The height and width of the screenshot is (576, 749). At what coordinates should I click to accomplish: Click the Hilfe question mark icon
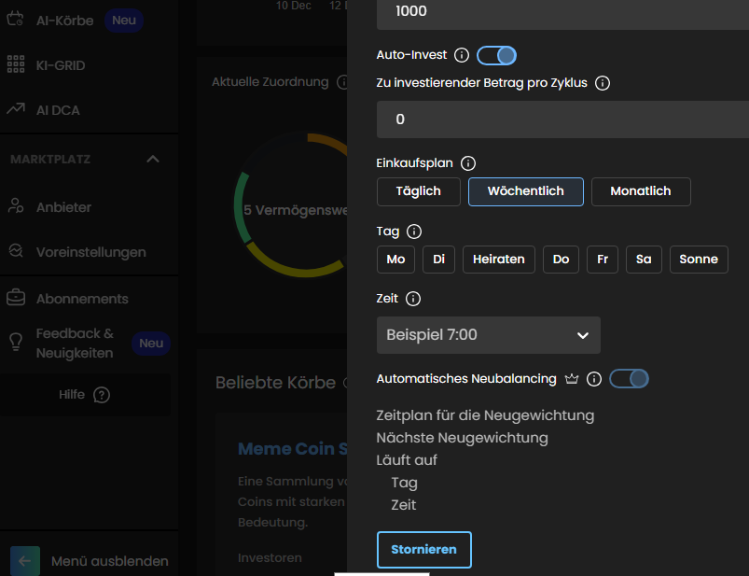point(102,395)
